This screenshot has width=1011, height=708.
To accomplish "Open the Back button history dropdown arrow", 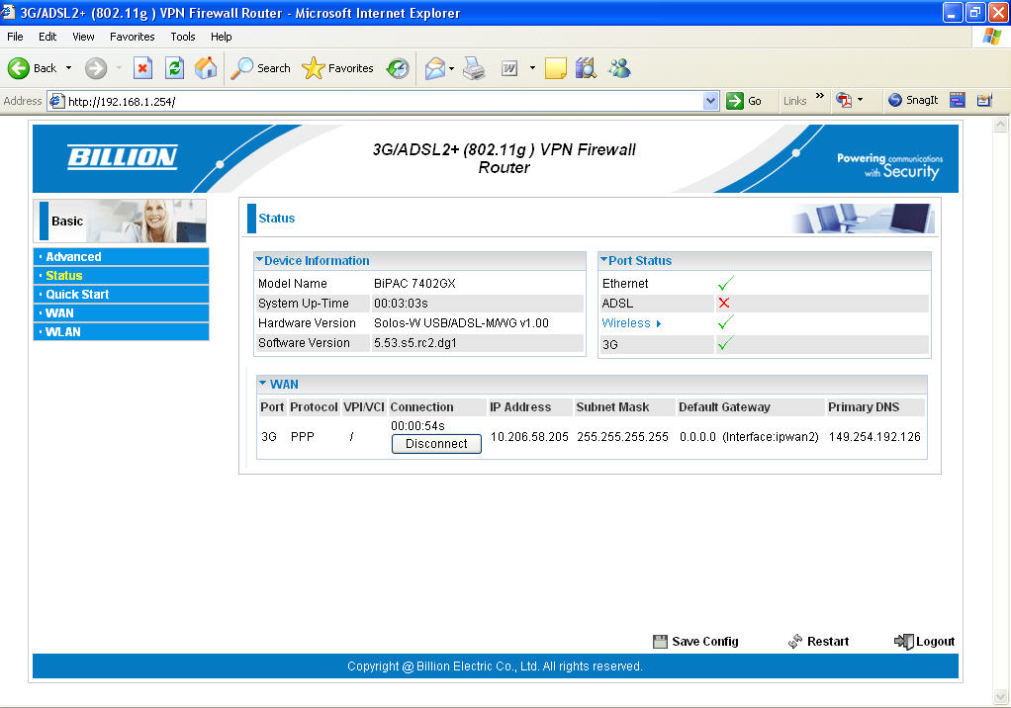I will pos(68,68).
